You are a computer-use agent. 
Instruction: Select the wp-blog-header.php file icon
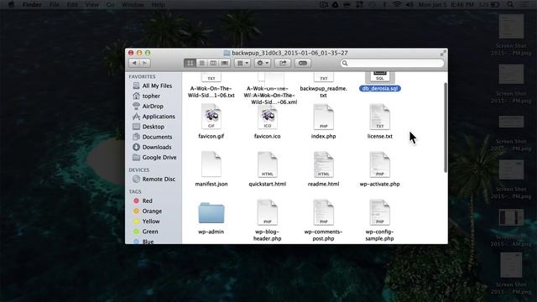268,212
